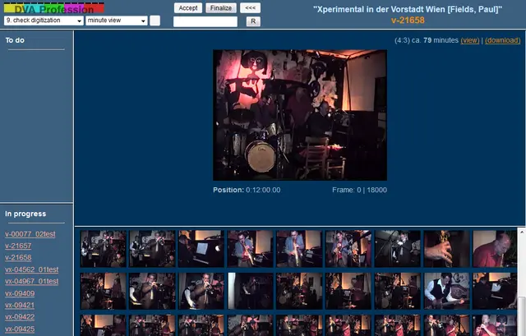
Task: Open the '9. check digitization' dropdown
Action: [44, 21]
